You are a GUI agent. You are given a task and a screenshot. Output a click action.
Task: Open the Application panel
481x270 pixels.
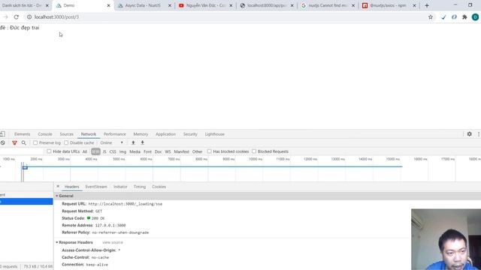point(165,134)
